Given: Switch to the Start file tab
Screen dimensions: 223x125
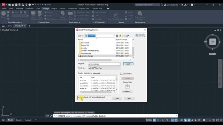Looking at the screenshot, I should click(10, 26).
